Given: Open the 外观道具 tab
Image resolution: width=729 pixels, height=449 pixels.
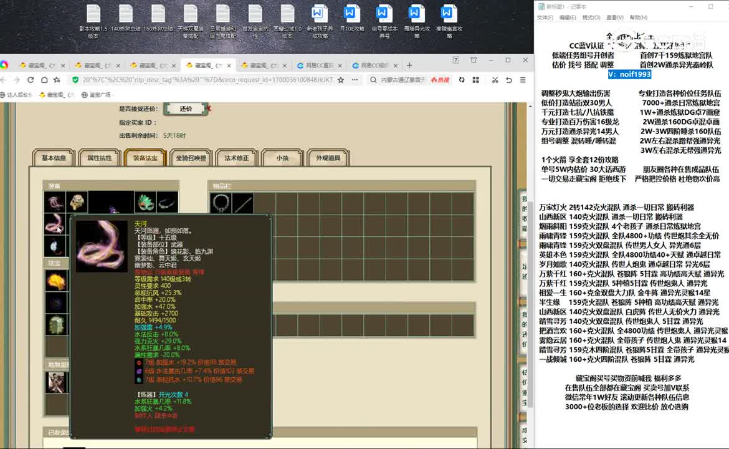Looking at the screenshot, I should coord(328,158).
